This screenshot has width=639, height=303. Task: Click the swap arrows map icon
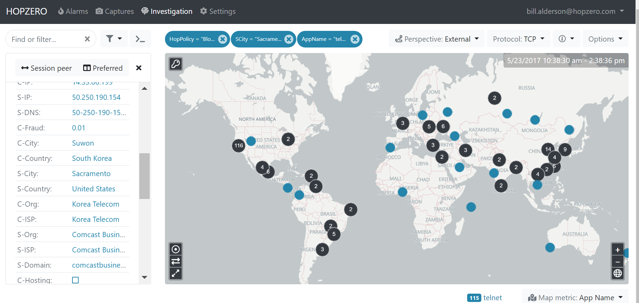[176, 261]
